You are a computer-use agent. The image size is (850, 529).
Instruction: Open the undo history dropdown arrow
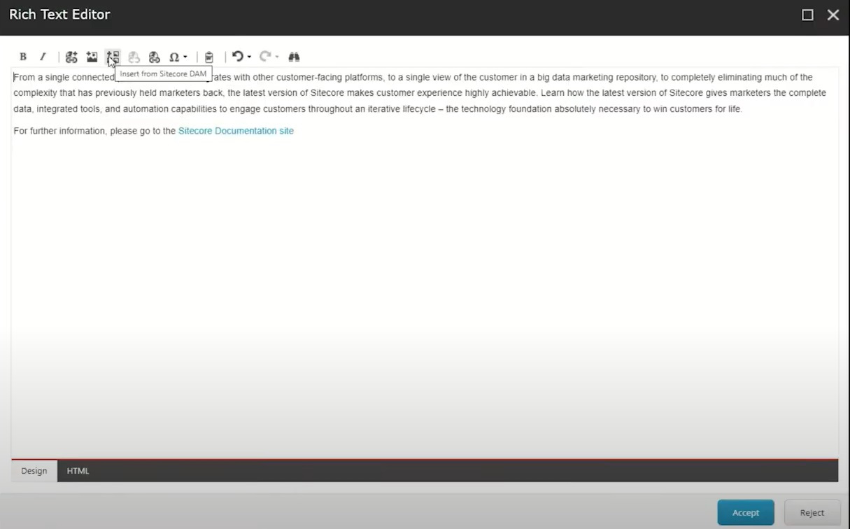coord(249,57)
